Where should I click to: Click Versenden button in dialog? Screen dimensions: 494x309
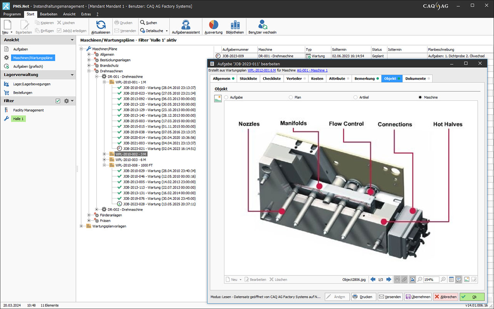390,297
